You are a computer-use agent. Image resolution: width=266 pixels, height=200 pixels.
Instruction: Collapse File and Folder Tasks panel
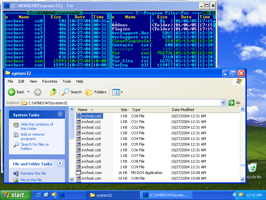coord(60,163)
